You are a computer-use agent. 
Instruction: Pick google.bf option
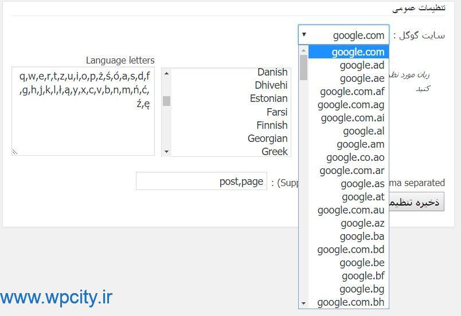point(349,276)
